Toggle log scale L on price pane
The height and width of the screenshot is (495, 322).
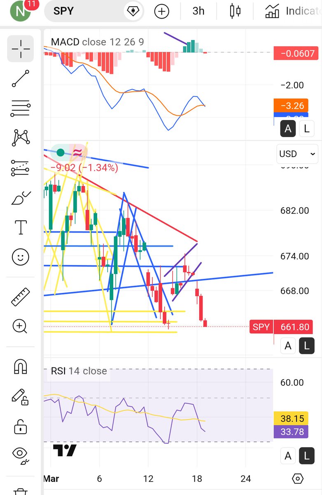306,346
